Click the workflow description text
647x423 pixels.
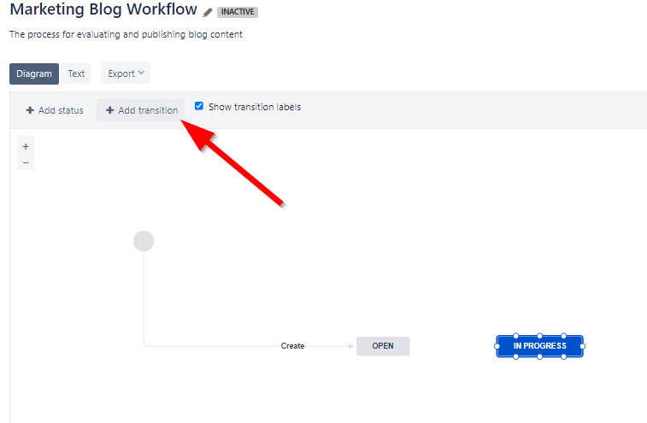(126, 34)
